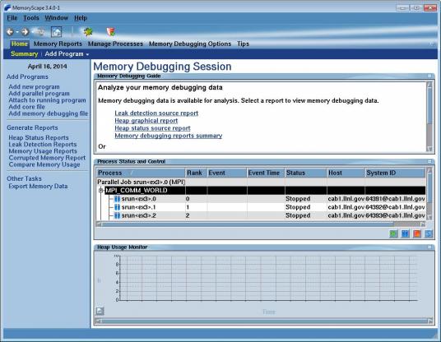Viewport: 441px width, 342px height.
Task: Sort by the Process column header
Action: coord(141,173)
